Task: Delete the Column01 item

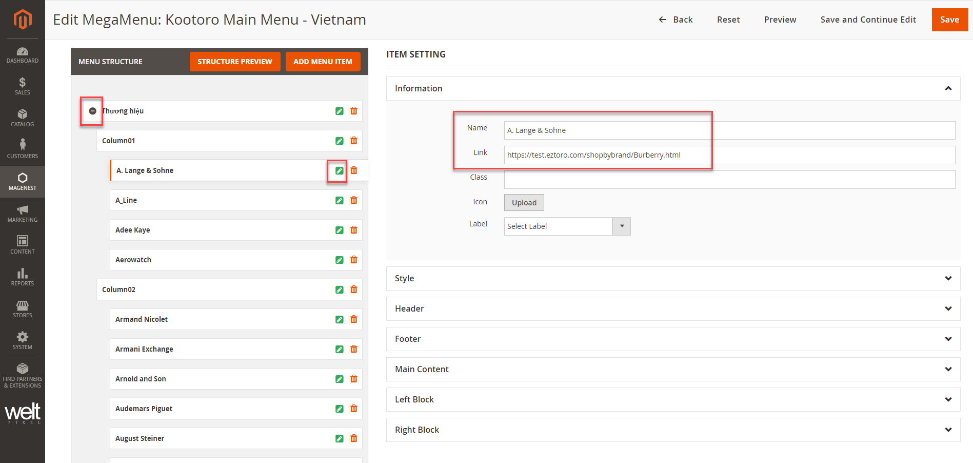Action: pos(354,141)
